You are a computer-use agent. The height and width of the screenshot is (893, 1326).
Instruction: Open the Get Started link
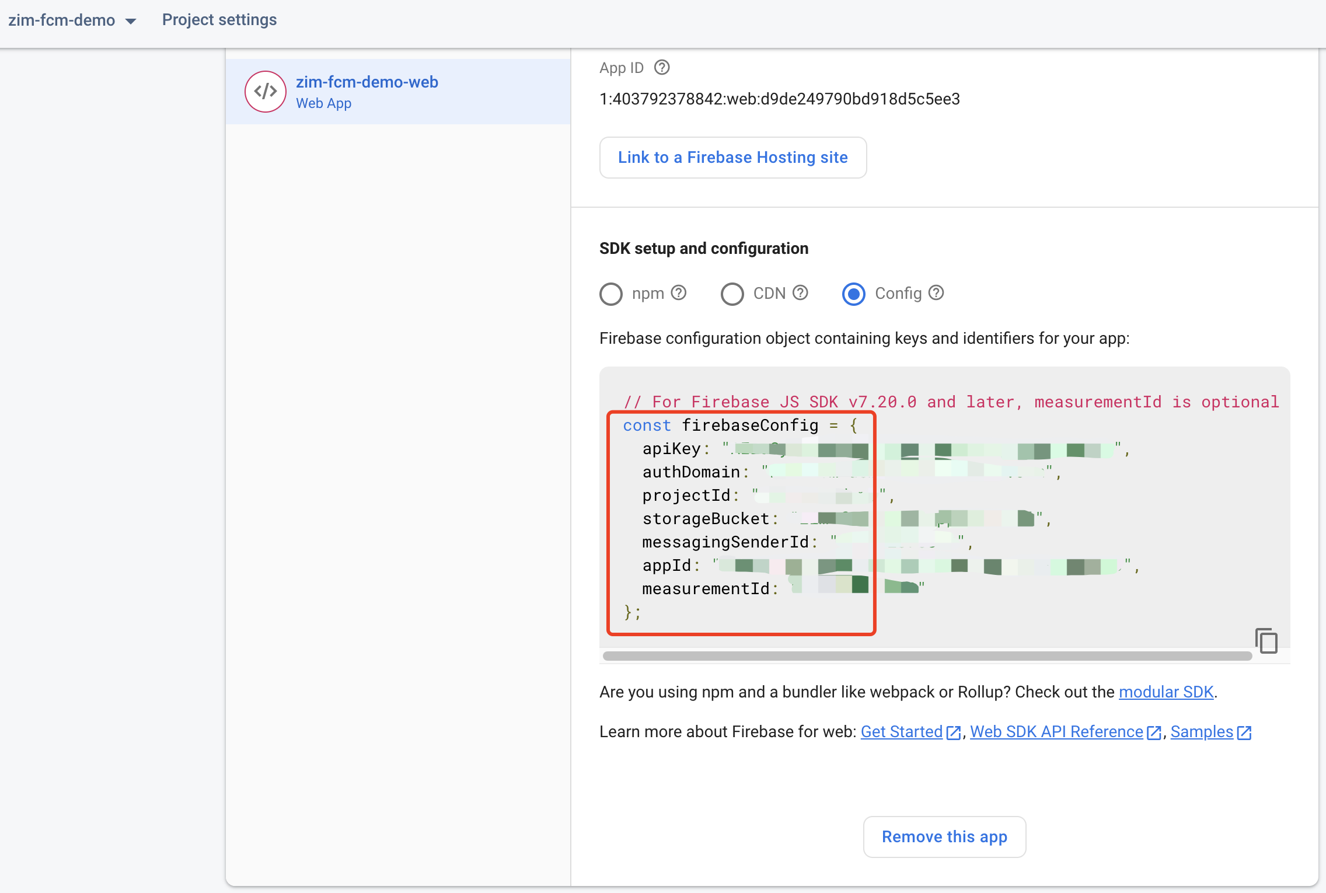[x=902, y=732]
